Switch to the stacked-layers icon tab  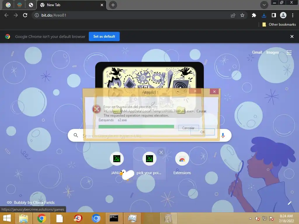20,5
